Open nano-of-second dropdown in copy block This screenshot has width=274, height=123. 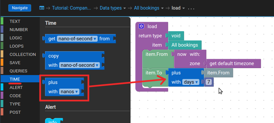point(80,65)
